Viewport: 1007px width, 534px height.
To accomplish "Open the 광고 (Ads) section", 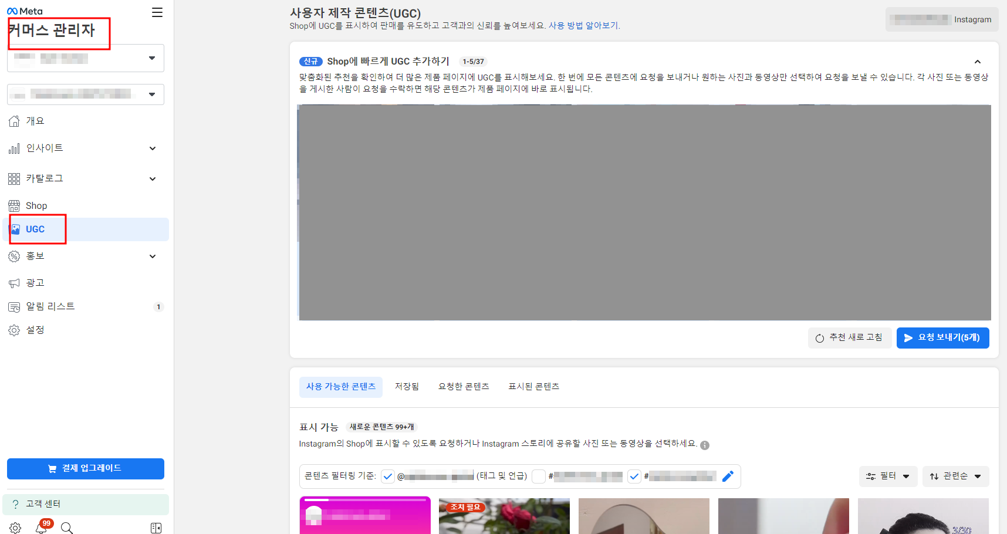I will (34, 282).
